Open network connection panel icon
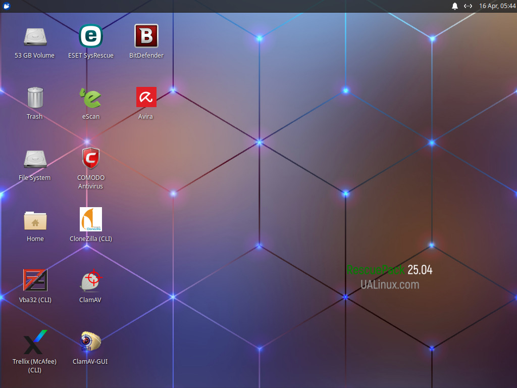The height and width of the screenshot is (388, 517). [468, 6]
